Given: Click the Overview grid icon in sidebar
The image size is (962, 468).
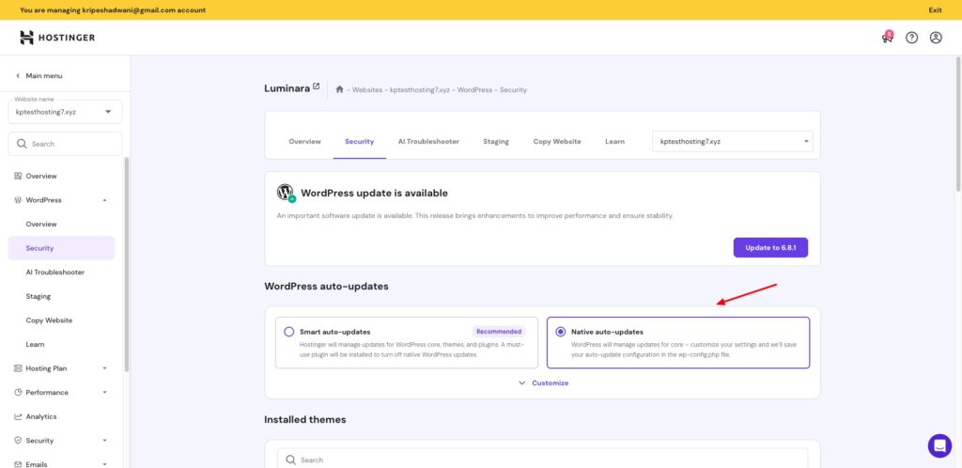Looking at the screenshot, I should [x=18, y=176].
